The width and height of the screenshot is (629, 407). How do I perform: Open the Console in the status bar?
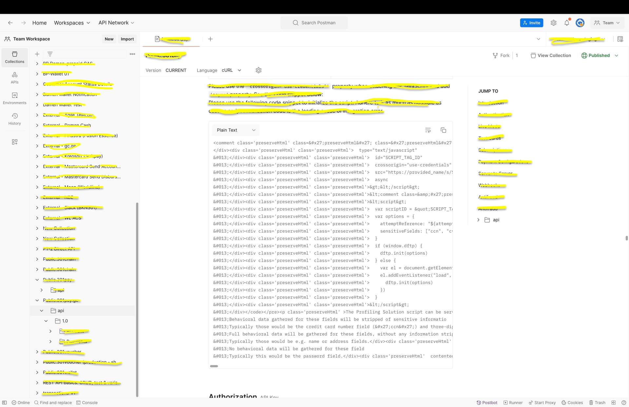point(87,402)
